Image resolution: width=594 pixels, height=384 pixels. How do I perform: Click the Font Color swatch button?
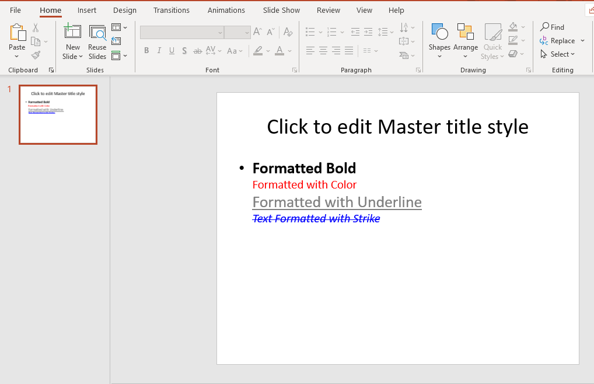pyautogui.click(x=279, y=51)
